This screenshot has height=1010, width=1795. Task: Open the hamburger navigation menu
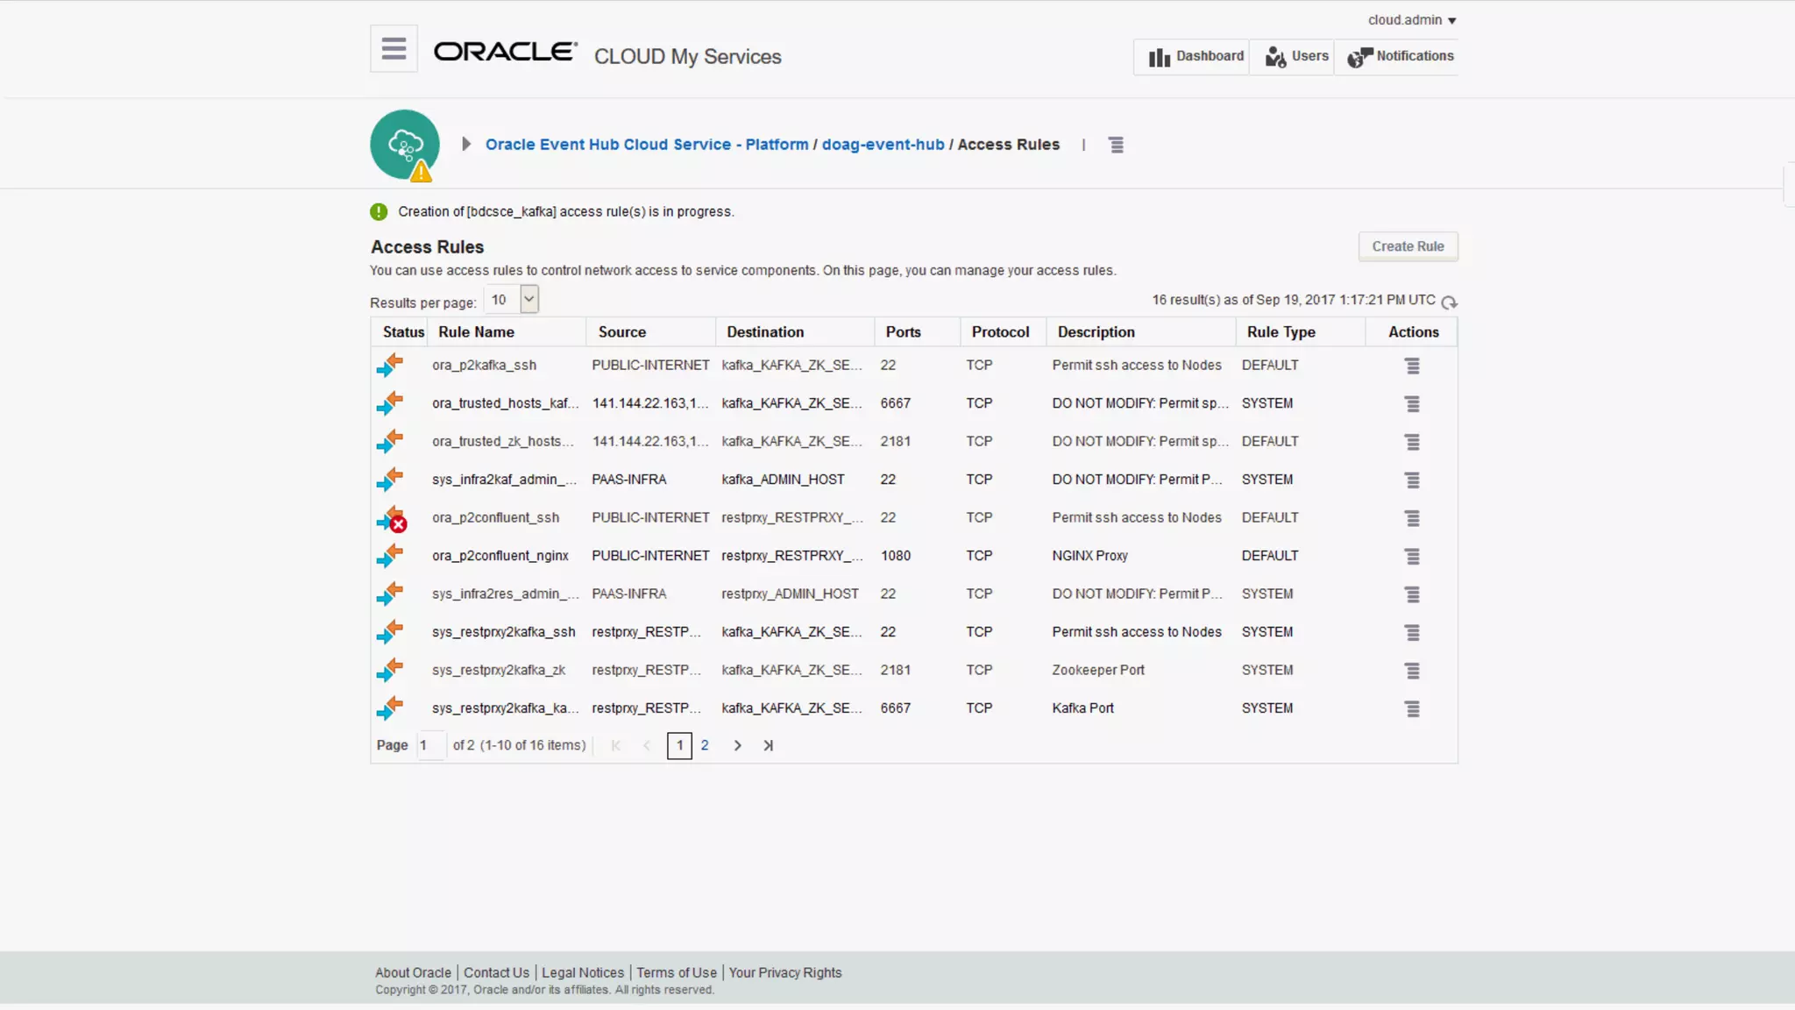click(x=394, y=48)
